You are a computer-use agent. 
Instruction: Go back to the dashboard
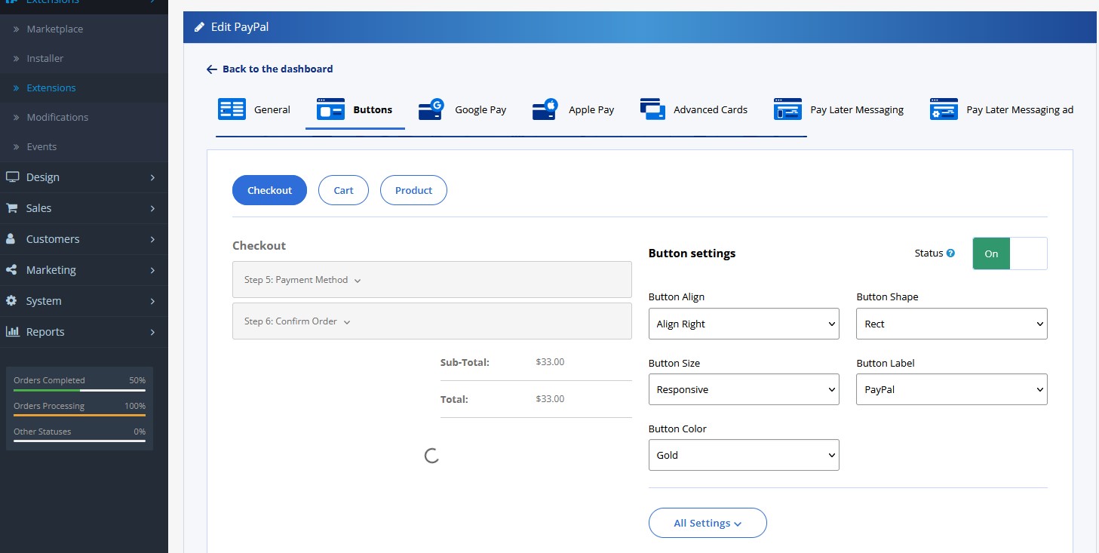pyautogui.click(x=269, y=69)
